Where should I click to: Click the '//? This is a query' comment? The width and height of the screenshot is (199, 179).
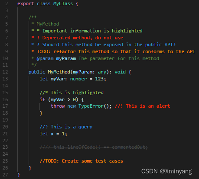[66, 127]
